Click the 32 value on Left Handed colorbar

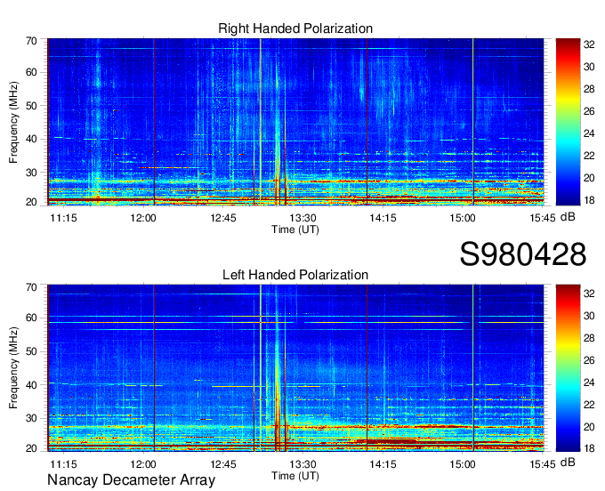pos(589,294)
